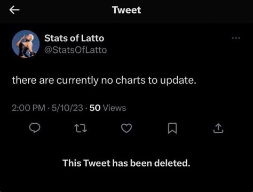Click the word update. ending the tweet

[178, 81]
